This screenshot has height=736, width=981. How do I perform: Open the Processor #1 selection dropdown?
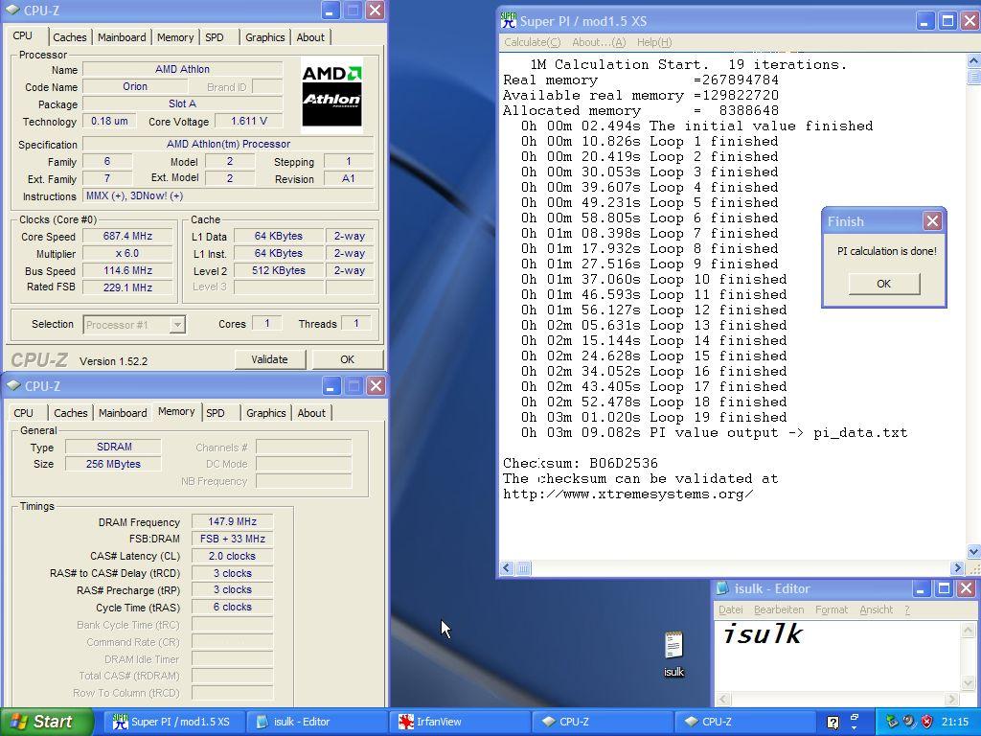click(177, 325)
